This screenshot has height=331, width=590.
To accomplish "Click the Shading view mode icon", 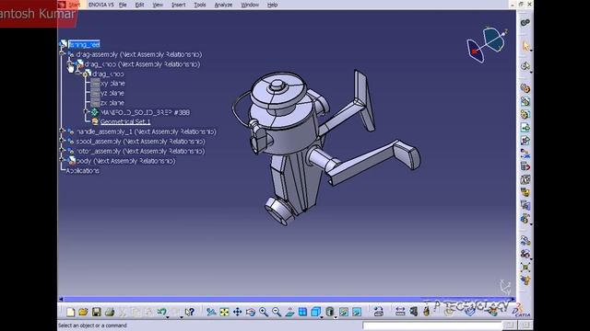I will [x=330, y=312].
